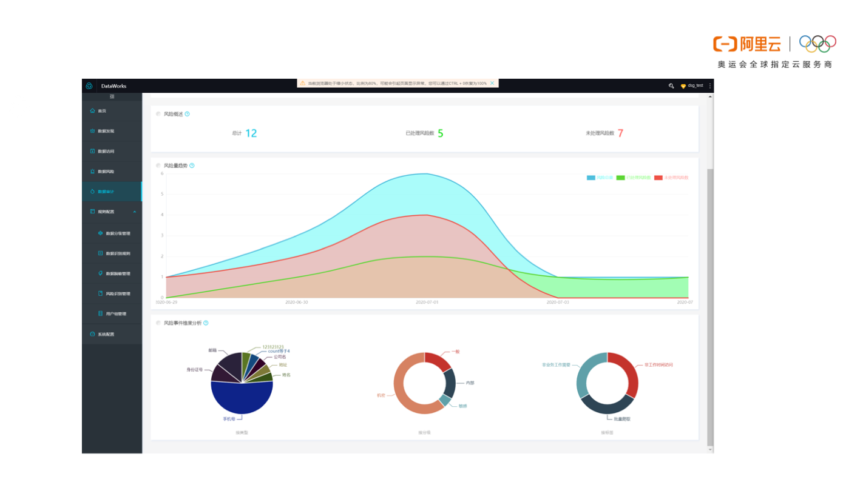The image size is (863, 485).
Task: Open the 首页 home icon
Action: (92, 111)
